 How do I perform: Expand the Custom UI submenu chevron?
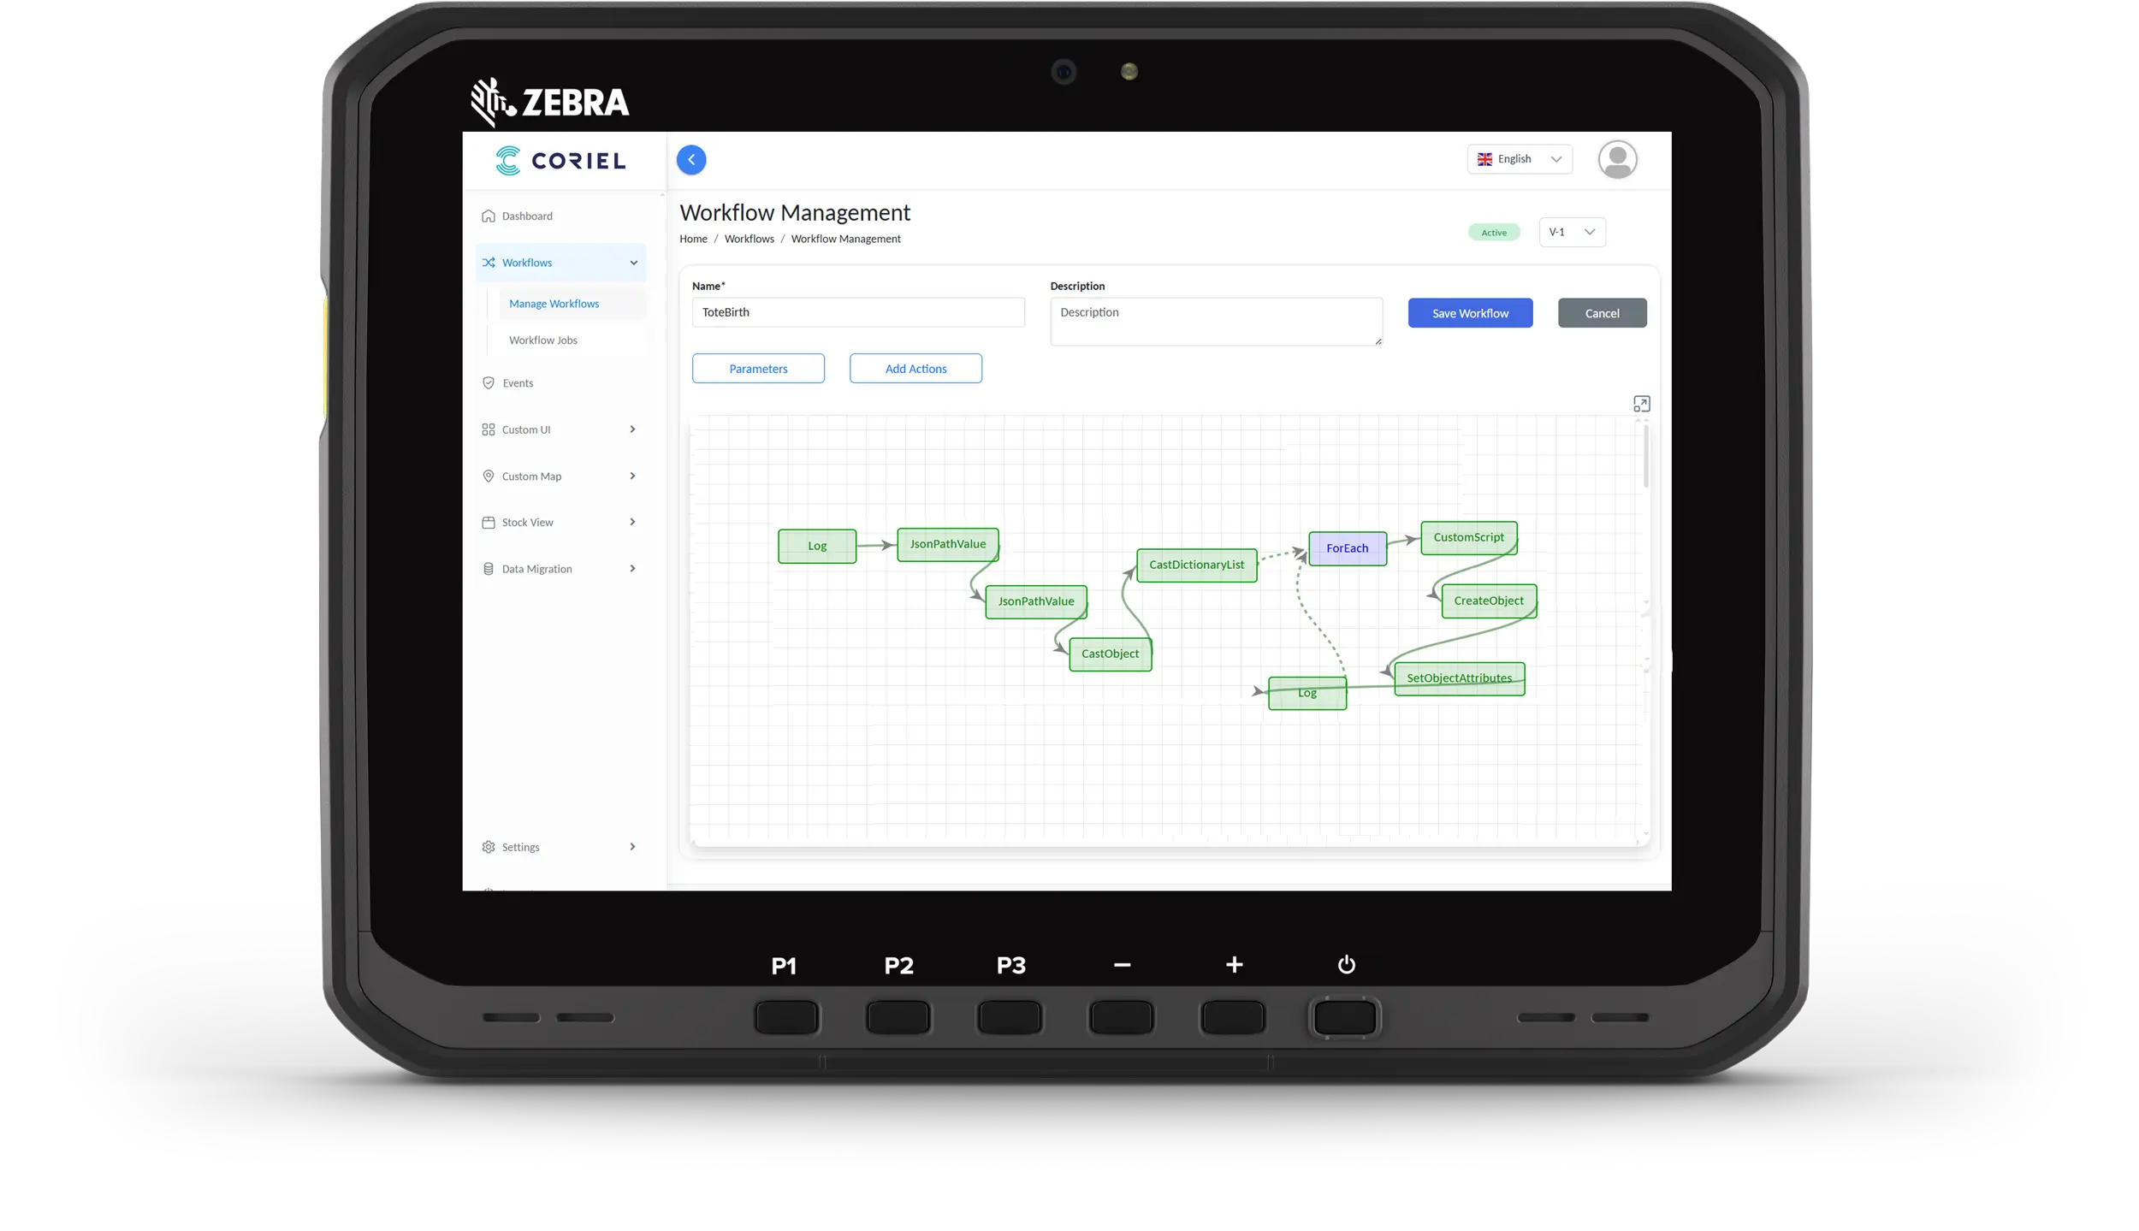(x=632, y=429)
